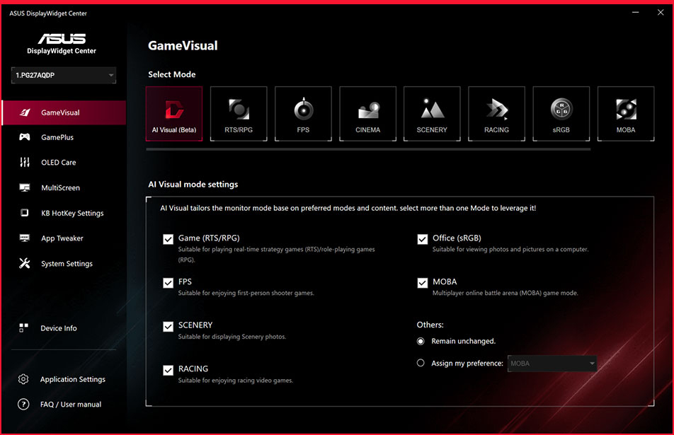Viewport: 674px width, 435px height.
Task: Navigate to OLED Care settings
Action: (x=64, y=162)
